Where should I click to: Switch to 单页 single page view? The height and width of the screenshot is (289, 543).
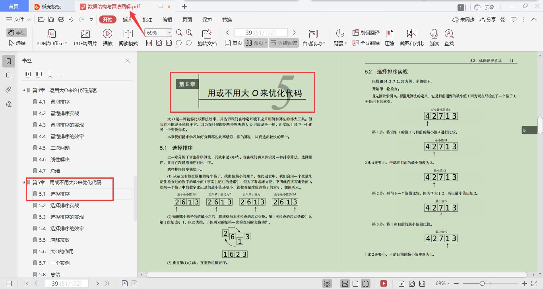234,43
